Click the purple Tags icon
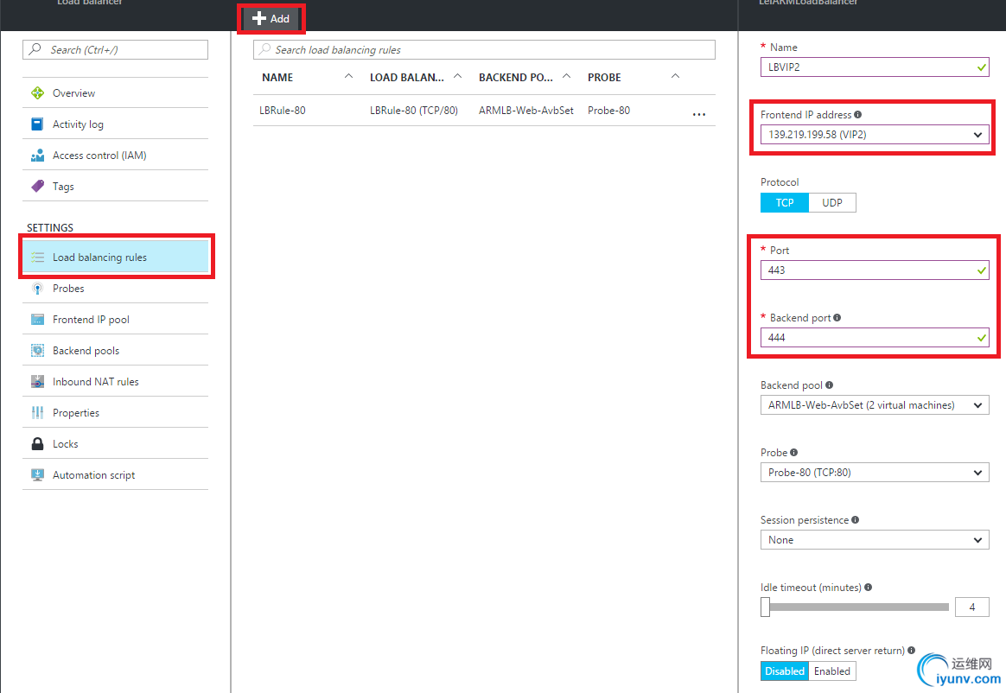The image size is (1006, 693). coord(37,186)
